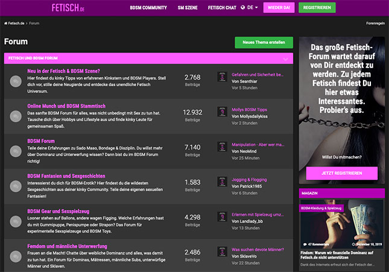This screenshot has height=272, width=389.
Task: Click the Online Munch forum status icon
Action: [x=16, y=115]
